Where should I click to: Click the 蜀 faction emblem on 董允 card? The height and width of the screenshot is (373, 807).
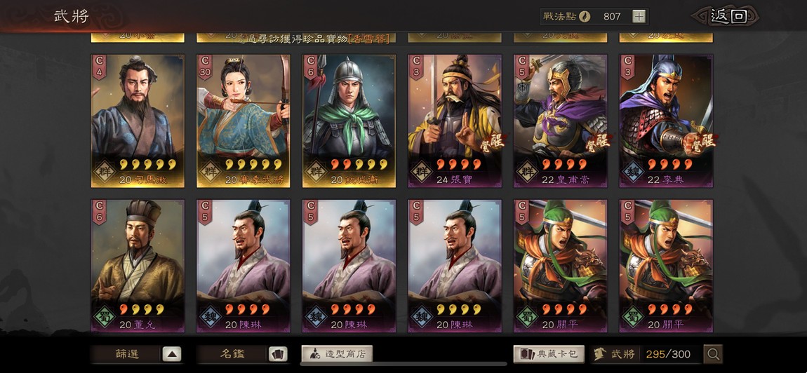coord(105,313)
